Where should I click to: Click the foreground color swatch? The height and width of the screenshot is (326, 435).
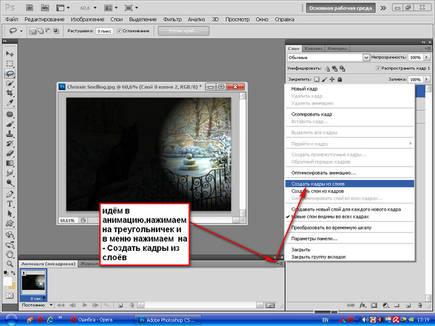coord(7,281)
